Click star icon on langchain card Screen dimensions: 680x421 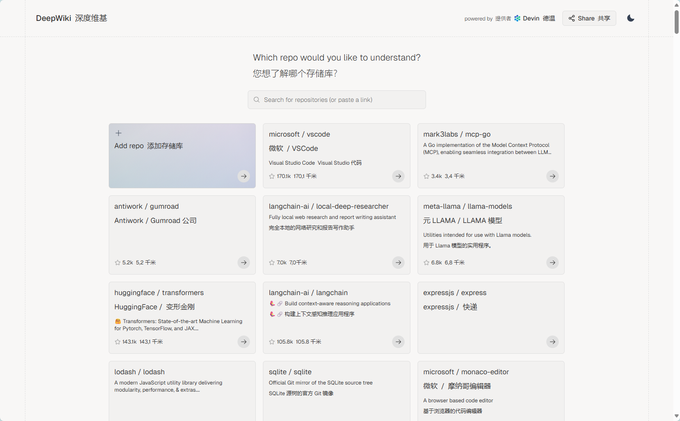(x=272, y=342)
